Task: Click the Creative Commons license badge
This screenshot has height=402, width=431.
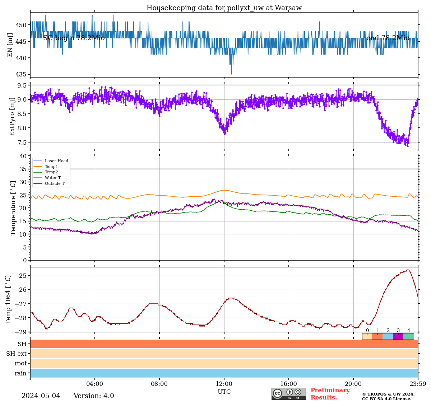Action: click(289, 394)
